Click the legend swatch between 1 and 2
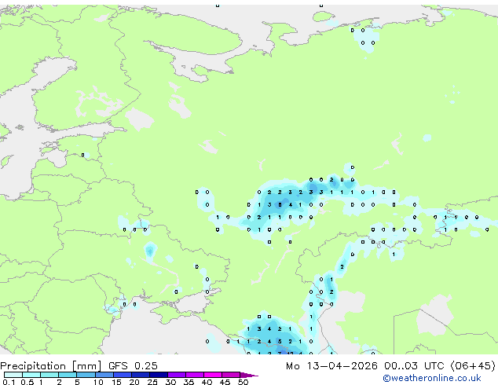This screenshot has width=498, height=385. pos(50,375)
